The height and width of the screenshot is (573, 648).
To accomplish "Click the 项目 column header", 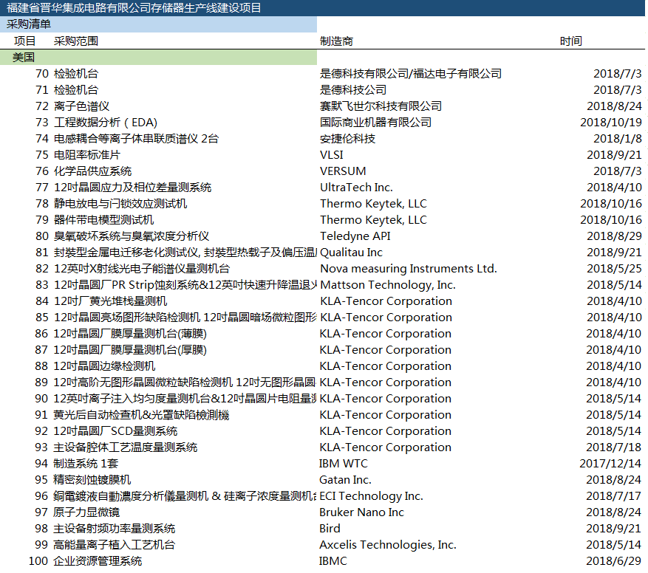I will point(25,41).
